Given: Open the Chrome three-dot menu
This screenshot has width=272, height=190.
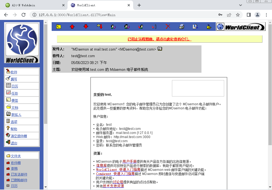Looking at the screenshot, I should [267, 15].
